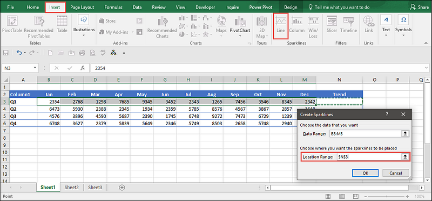Screen dimensions: 432x201
Task: Click Cancel in Create Sparklines dialog
Action: coord(396,173)
